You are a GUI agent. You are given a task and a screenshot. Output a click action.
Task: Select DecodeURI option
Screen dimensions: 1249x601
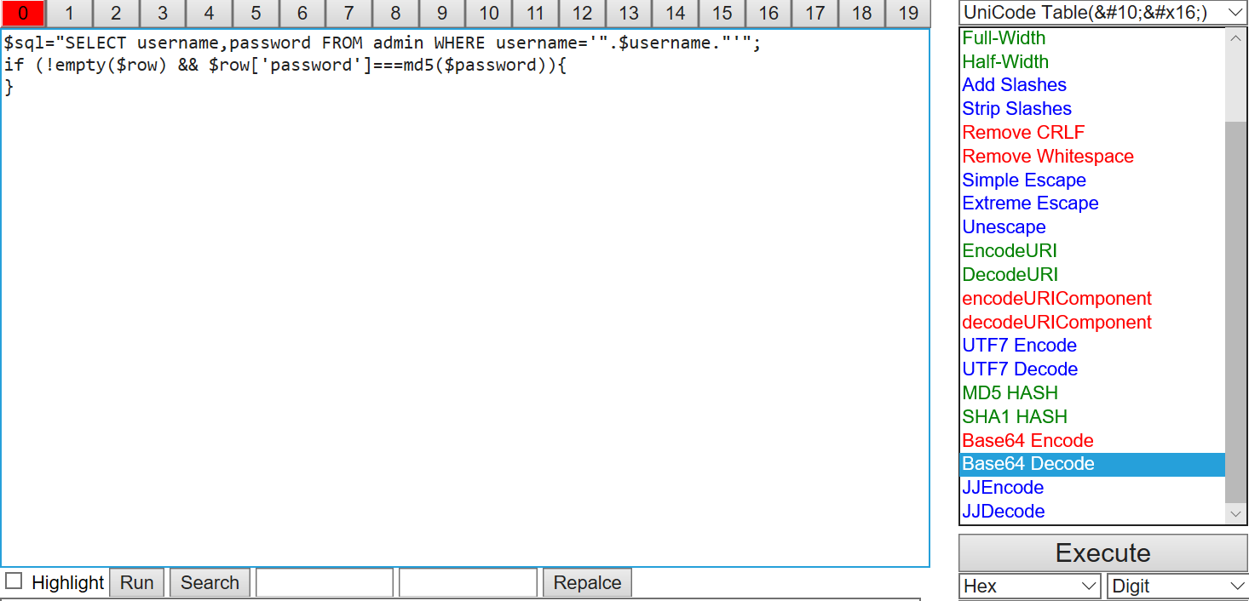pyautogui.click(x=1092, y=275)
